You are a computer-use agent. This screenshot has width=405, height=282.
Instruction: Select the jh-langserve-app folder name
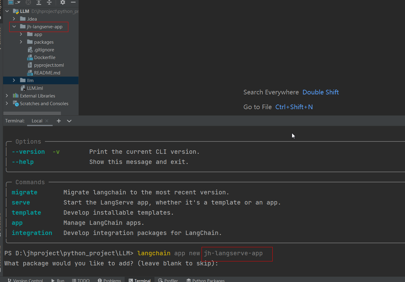pos(45,27)
